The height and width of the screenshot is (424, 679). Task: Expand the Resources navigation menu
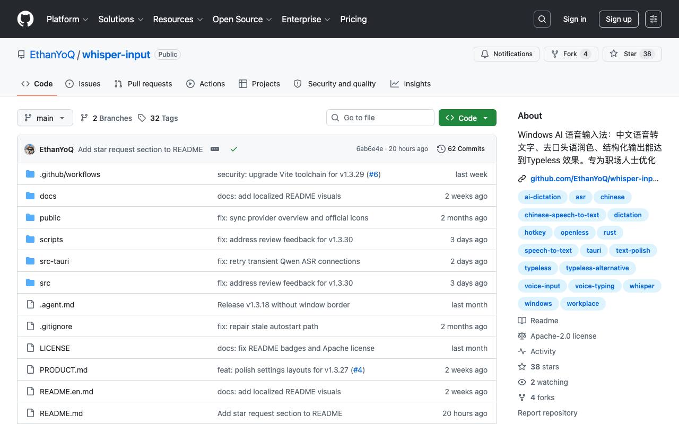pyautogui.click(x=178, y=19)
